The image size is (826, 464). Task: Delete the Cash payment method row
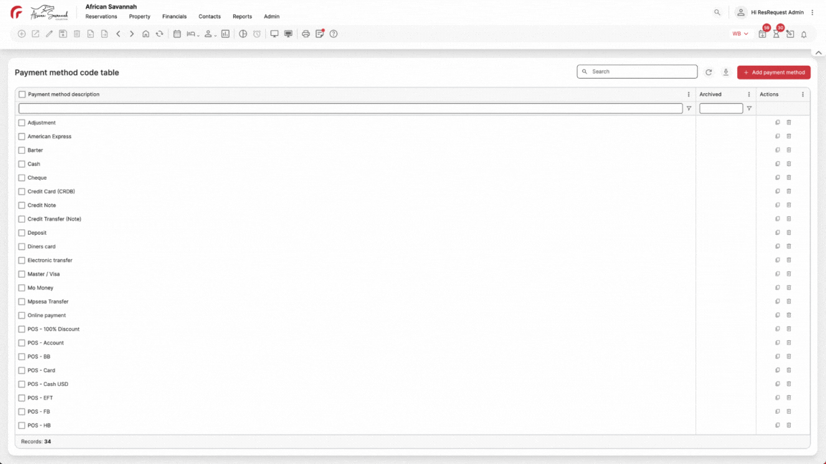pos(789,163)
